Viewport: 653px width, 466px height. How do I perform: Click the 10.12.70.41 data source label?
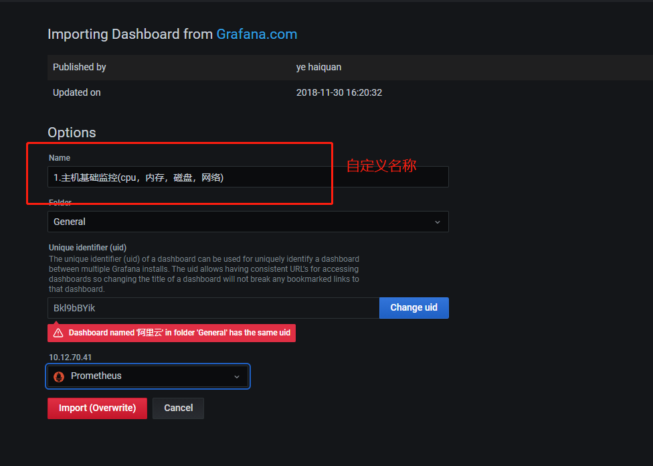[x=70, y=358]
